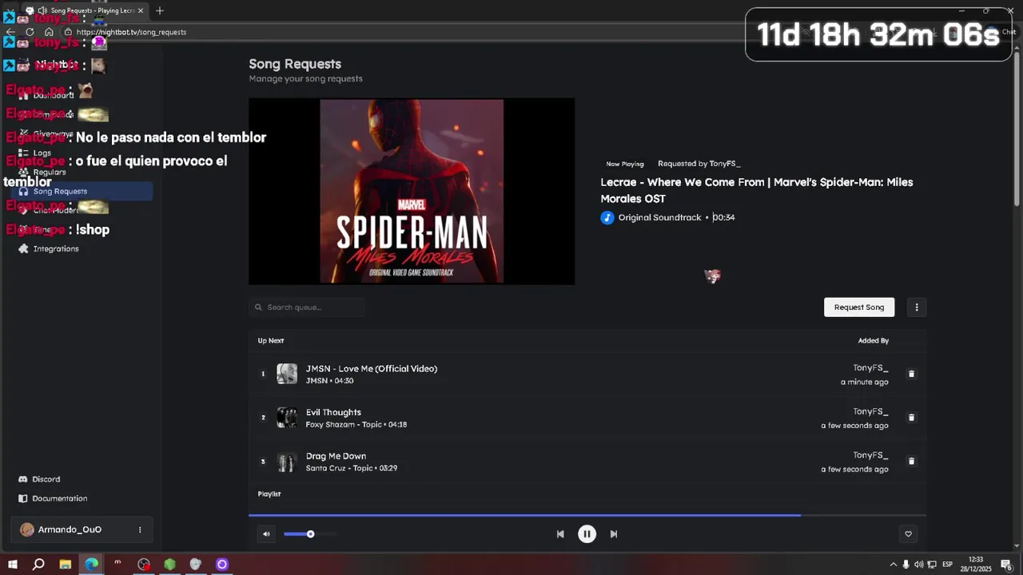
Task: Click the heart favorite icon in player bar
Action: [908, 534]
